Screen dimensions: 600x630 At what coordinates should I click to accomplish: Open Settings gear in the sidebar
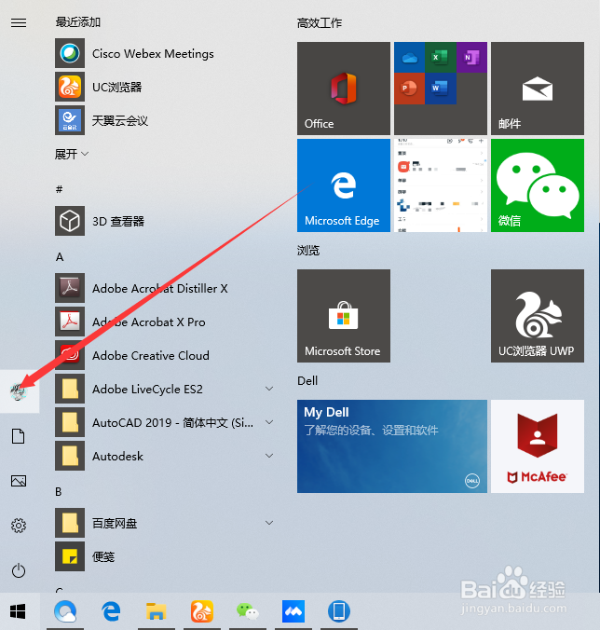(x=19, y=526)
